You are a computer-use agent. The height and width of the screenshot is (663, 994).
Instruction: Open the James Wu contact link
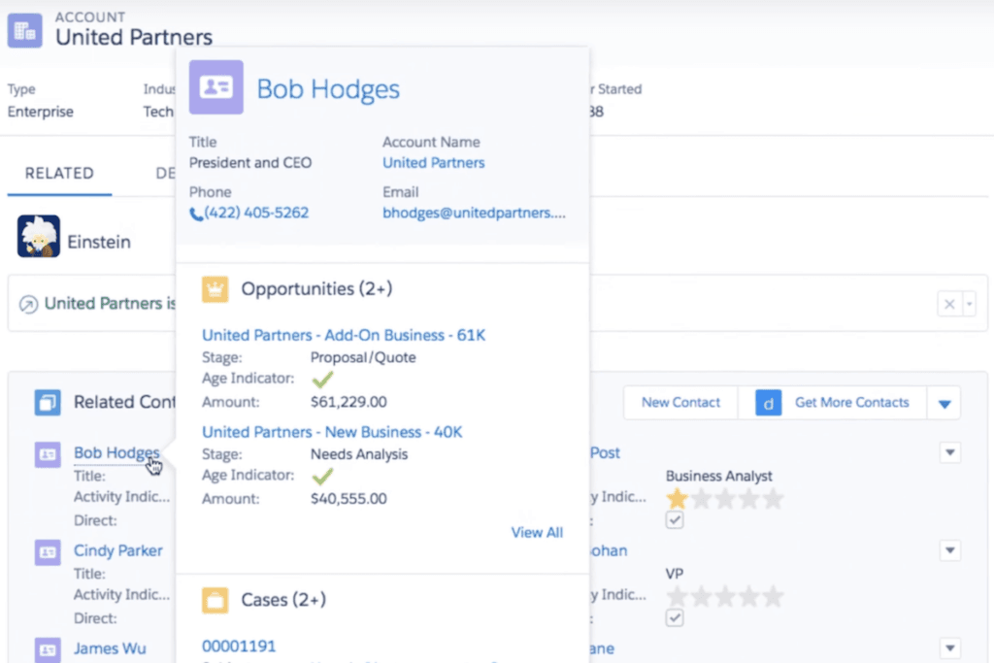(x=110, y=648)
